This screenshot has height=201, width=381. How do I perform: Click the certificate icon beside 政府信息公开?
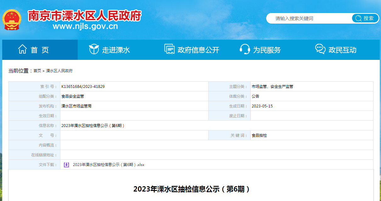pyautogui.click(x=169, y=49)
